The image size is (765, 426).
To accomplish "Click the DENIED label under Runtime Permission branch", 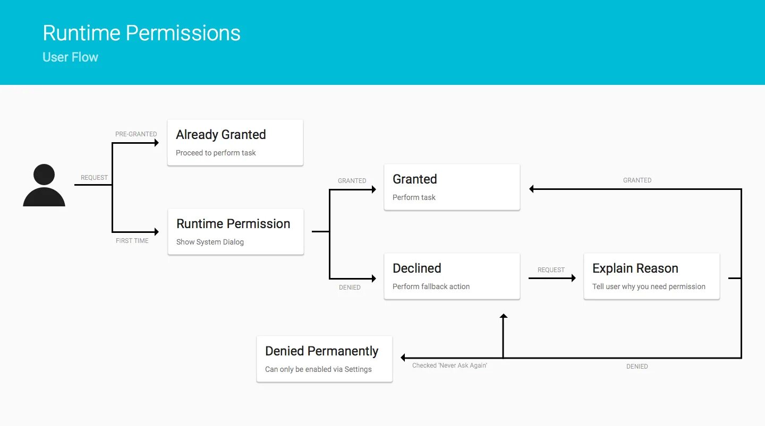I will pos(350,288).
